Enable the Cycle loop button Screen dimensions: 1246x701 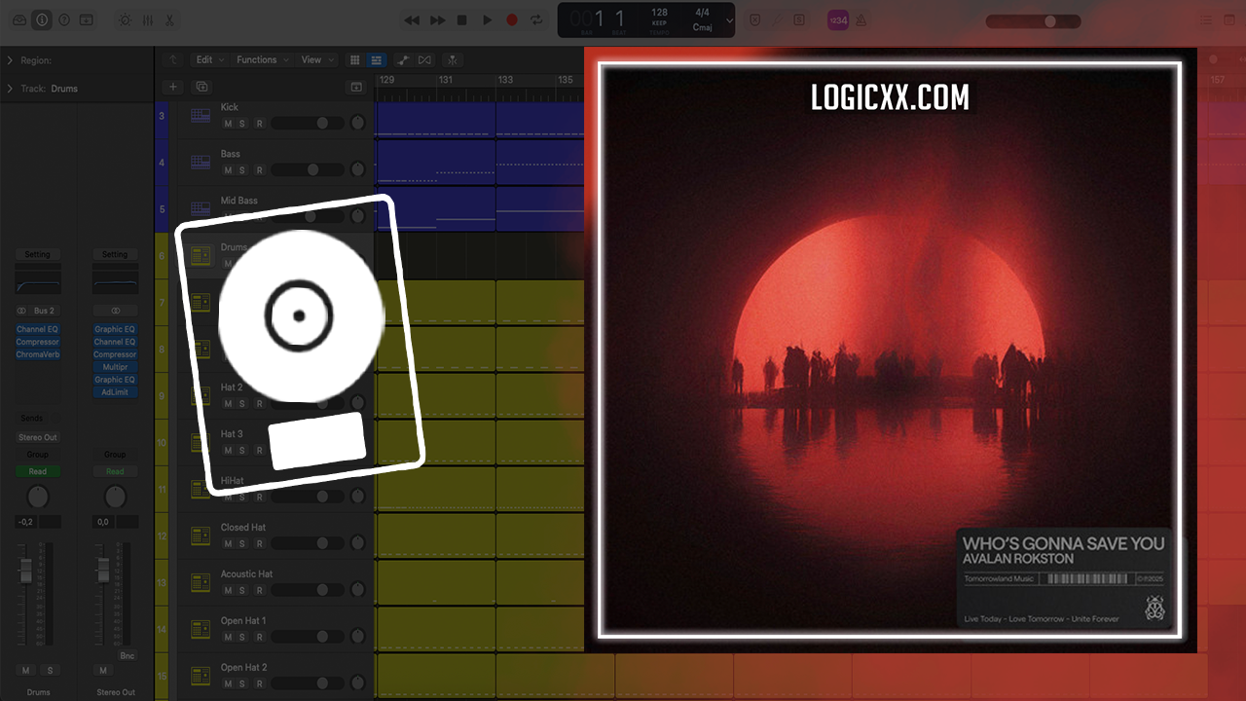point(536,19)
